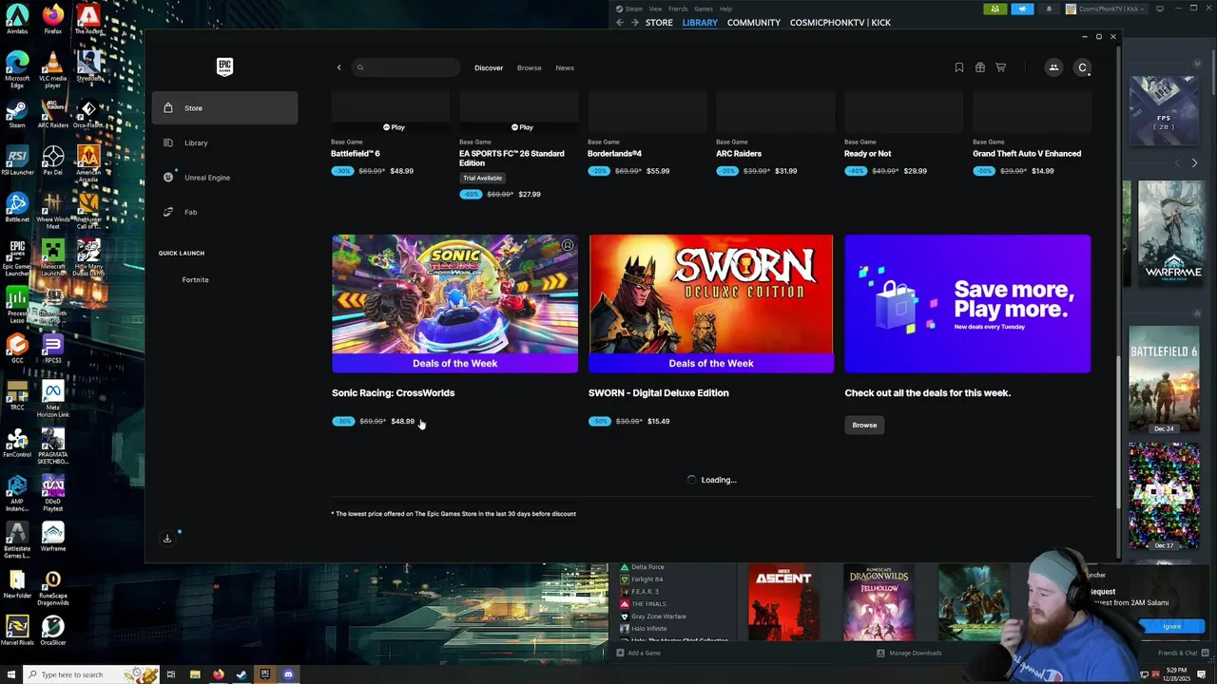The image size is (1217, 684).
Task: Click the Browse deals button
Action: (x=864, y=425)
